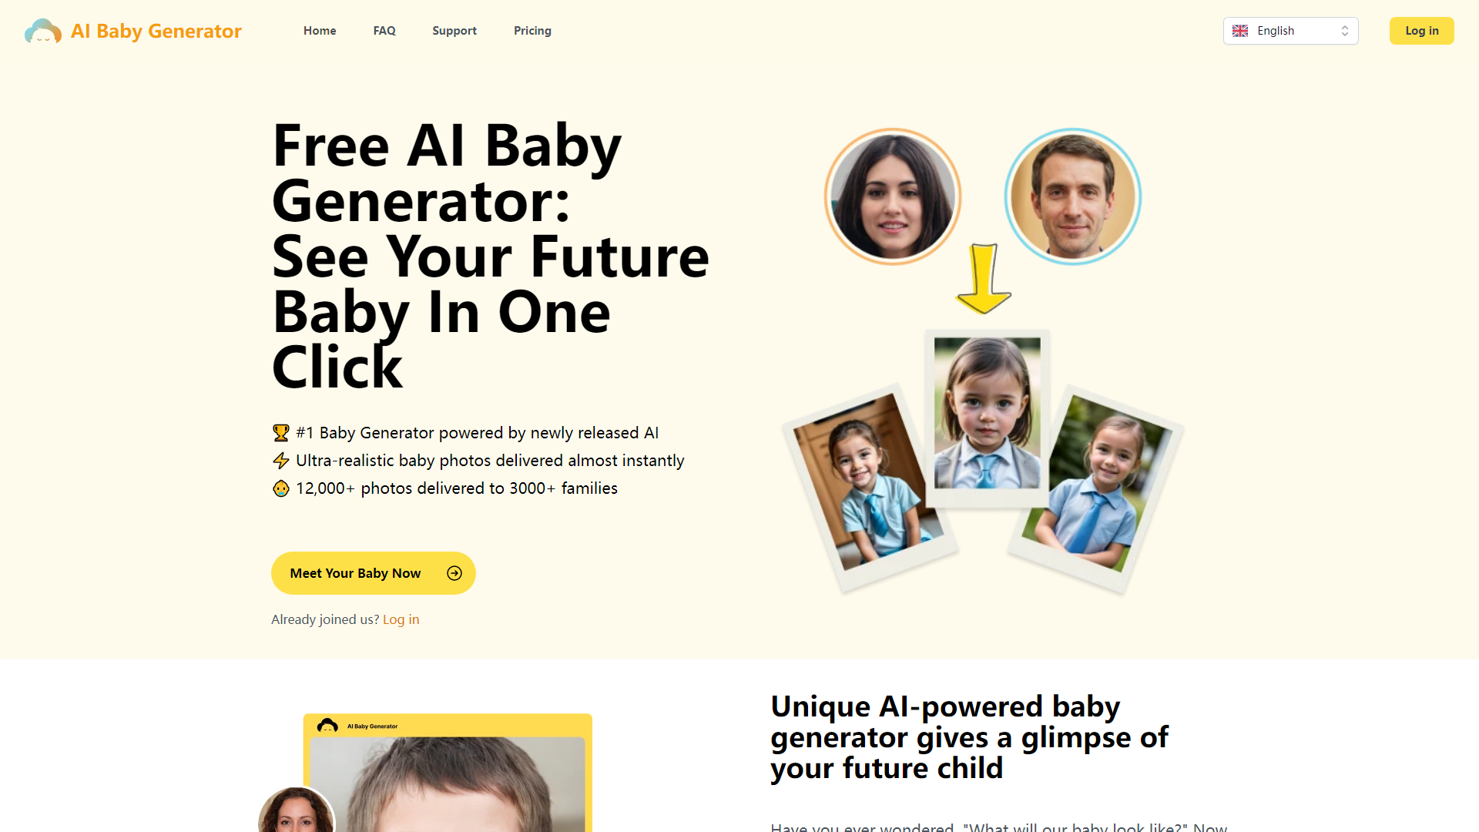Viewport: 1479px width, 832px height.
Task: Click the arrow icon inside Meet Your Baby Now button
Action: [454, 573]
